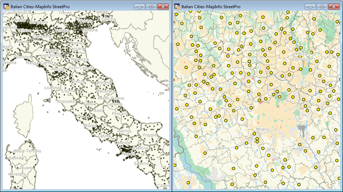Click the 'Pavia' map label
The image size is (343, 192).
point(22,41)
